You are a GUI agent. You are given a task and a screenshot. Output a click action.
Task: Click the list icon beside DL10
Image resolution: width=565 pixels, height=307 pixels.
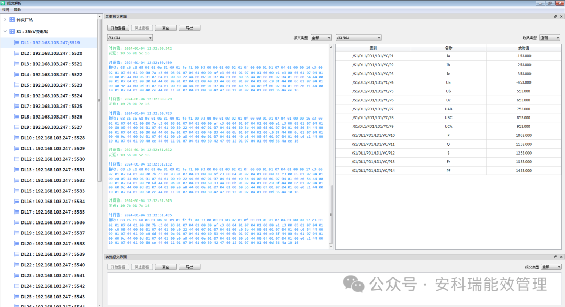(x=16, y=138)
